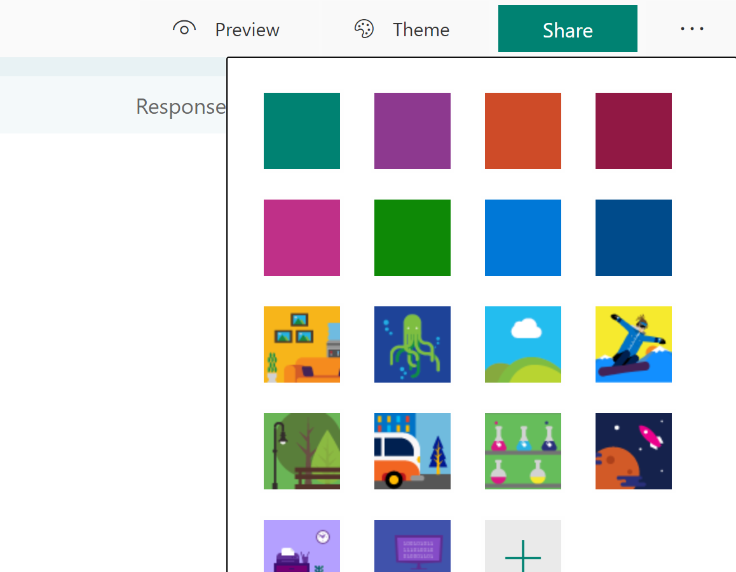The height and width of the screenshot is (572, 736).
Task: Click the Theme palette icon
Action: 364,29
